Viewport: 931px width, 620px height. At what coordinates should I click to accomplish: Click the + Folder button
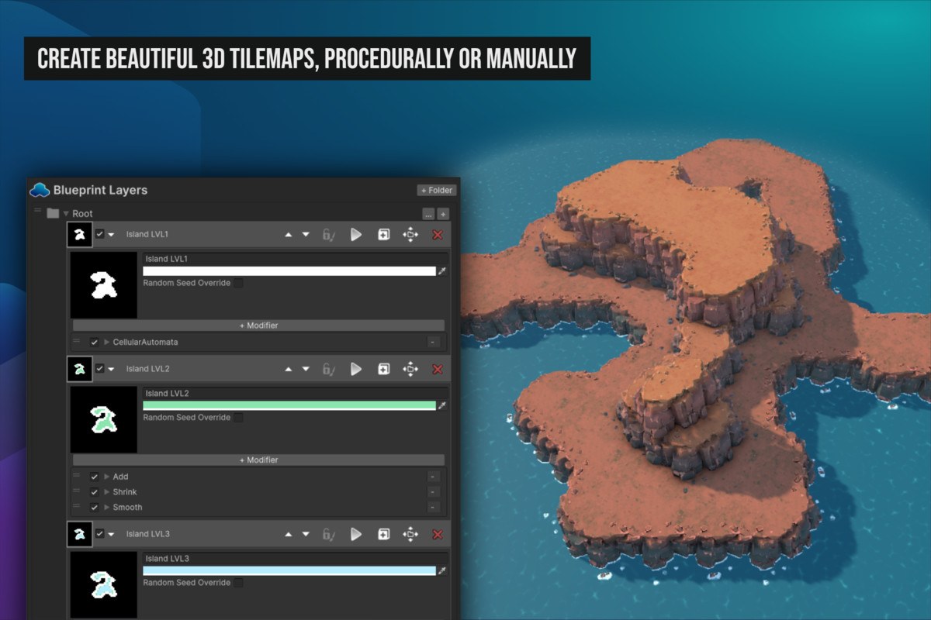pos(437,190)
